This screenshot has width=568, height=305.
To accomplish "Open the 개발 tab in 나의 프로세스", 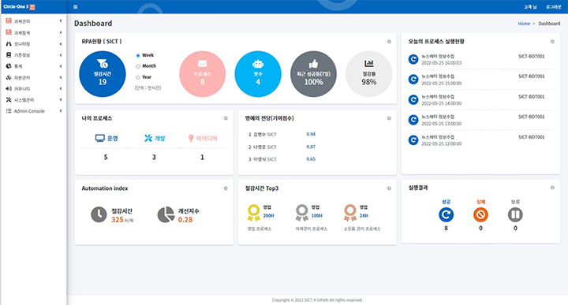I will coord(155,138).
